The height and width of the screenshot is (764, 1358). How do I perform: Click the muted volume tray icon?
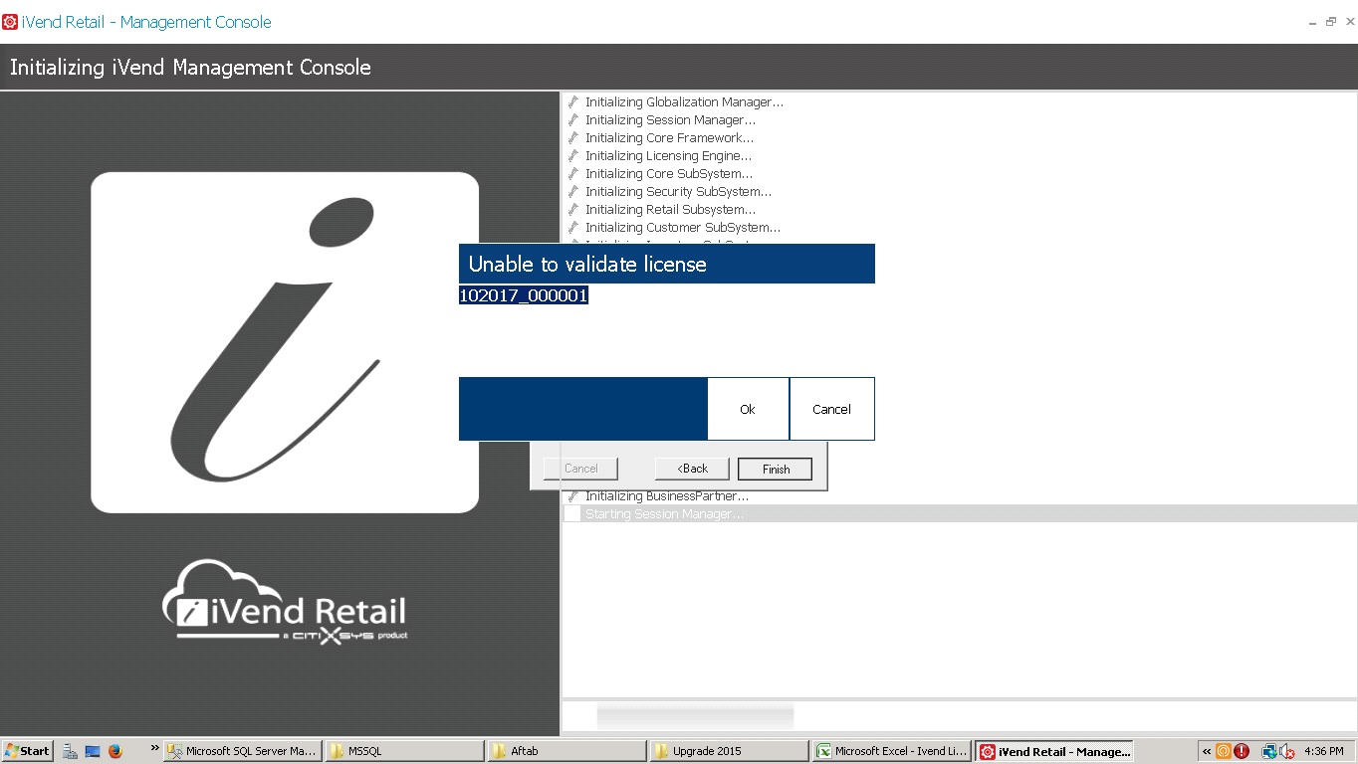pyautogui.click(x=1287, y=751)
